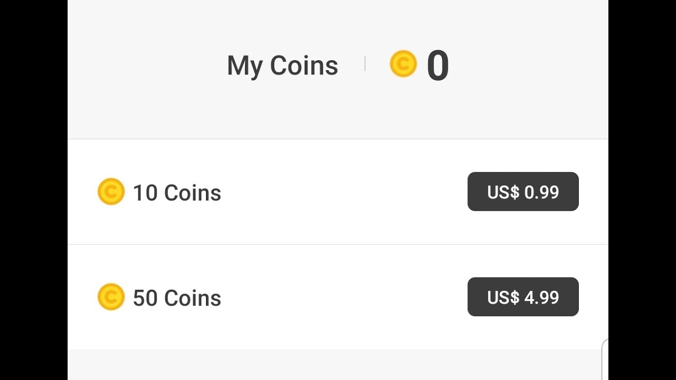Click the coin icon beside the balance
The image size is (676, 380).
point(403,64)
